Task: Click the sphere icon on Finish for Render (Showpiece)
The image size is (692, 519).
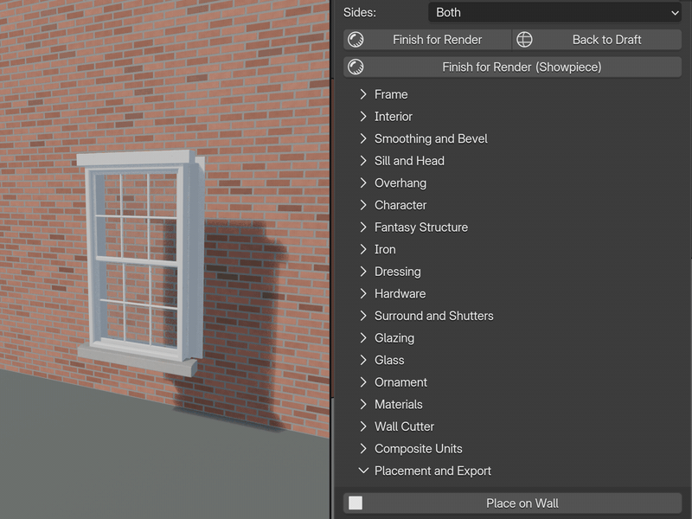Action: (356, 67)
